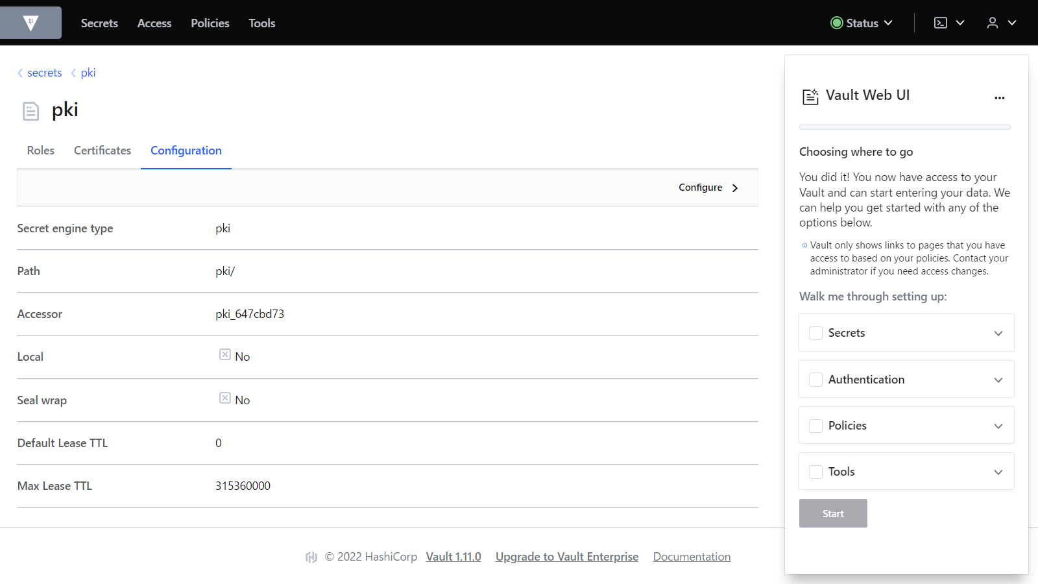Click the Vault Web UI guide icon
1038x584 pixels.
(x=810, y=97)
